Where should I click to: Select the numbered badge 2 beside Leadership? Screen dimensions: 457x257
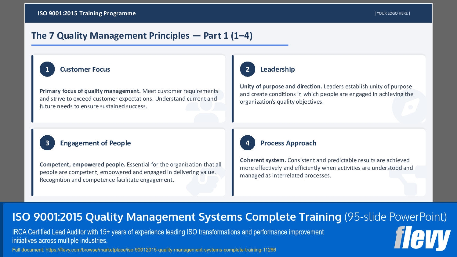(248, 69)
